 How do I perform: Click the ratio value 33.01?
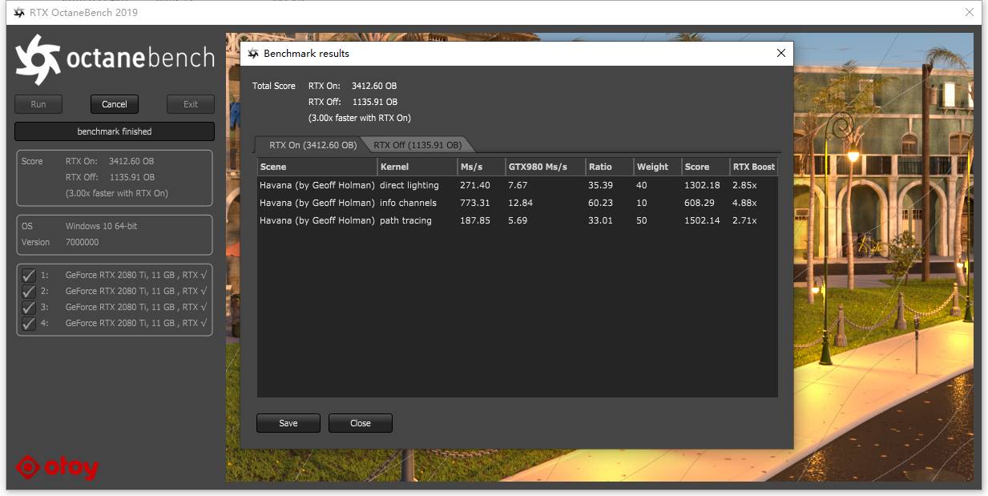coord(600,220)
